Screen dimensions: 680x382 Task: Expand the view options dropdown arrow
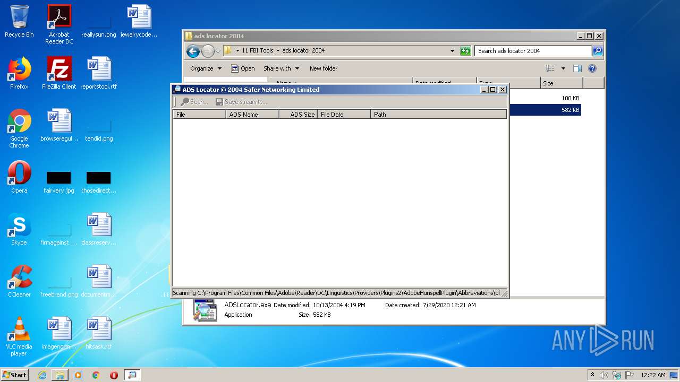(563, 68)
